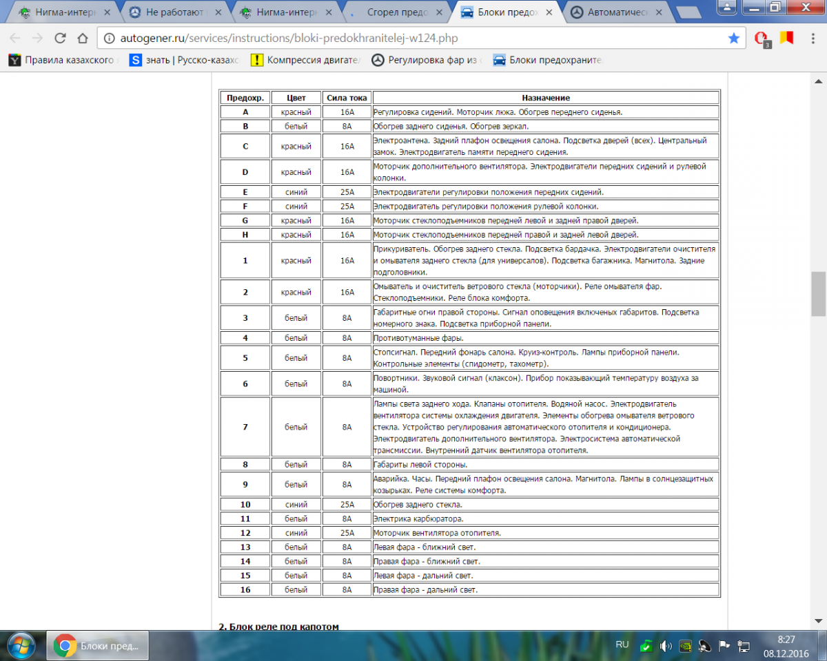Click 'синий' in fuse 10 row

point(296,505)
